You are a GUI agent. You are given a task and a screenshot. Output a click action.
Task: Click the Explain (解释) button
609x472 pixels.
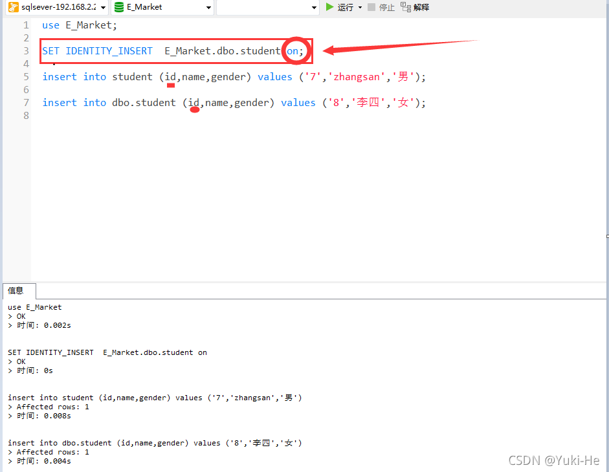pos(415,7)
